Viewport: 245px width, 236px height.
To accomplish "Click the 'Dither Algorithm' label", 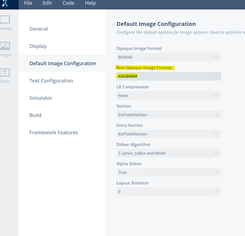I will (x=134, y=145).
